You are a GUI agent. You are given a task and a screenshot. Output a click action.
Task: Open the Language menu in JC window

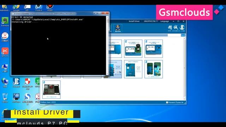click(x=165, y=21)
